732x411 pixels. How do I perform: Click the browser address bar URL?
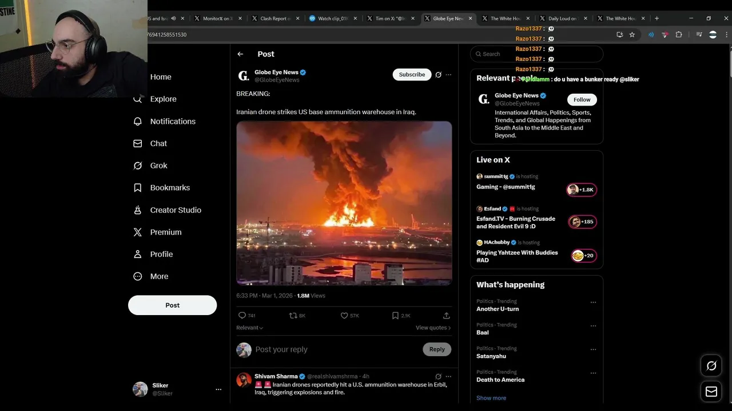(166, 35)
